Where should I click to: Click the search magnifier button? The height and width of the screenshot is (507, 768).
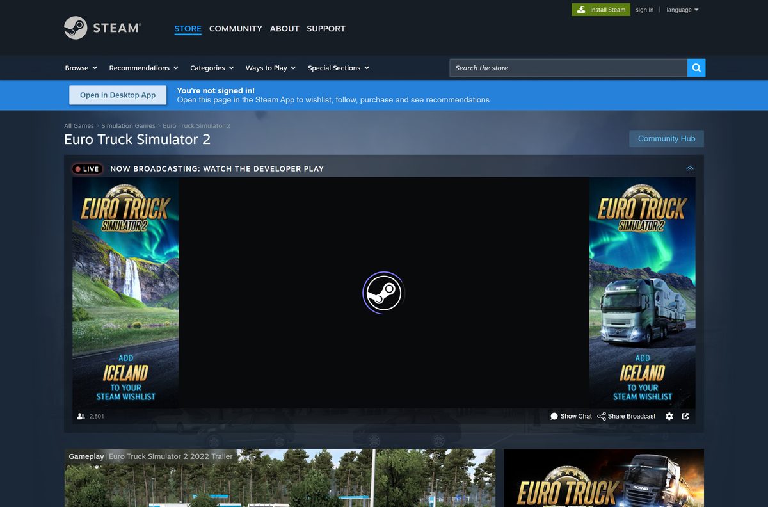pos(696,68)
